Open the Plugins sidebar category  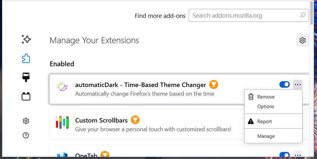(26, 96)
